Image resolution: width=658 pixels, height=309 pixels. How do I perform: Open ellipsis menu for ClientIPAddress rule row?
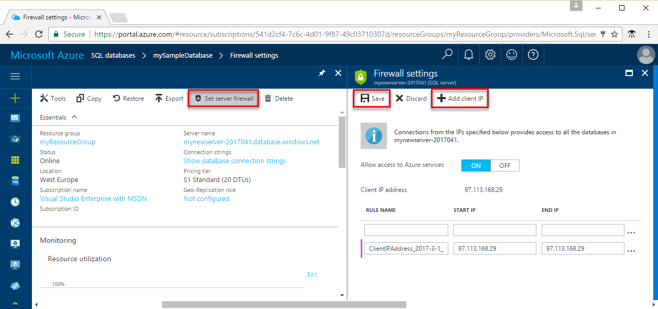pyautogui.click(x=631, y=251)
